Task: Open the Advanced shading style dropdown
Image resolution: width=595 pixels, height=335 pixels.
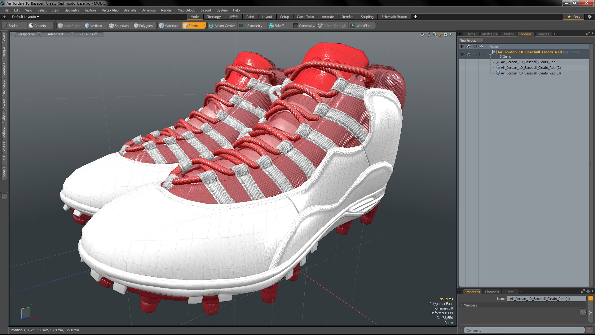Action: pos(55,34)
